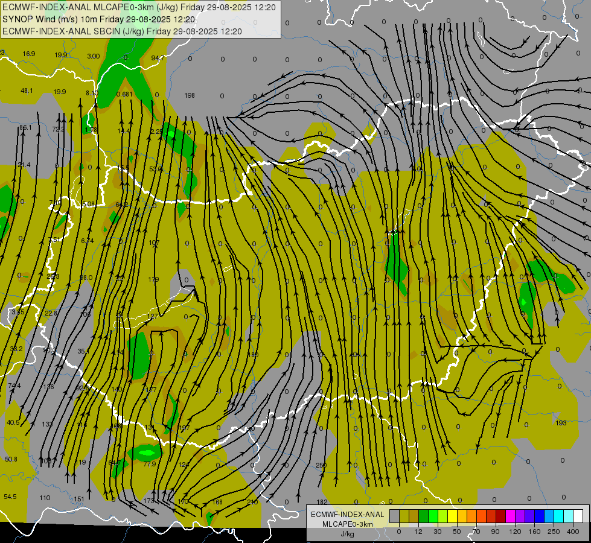Click the map value 0.681
Screen dimensions: 591x543
(x=124, y=94)
